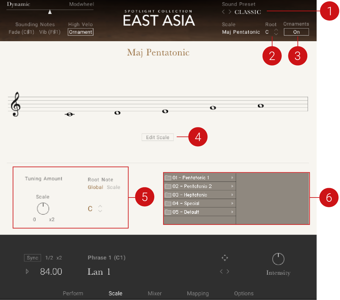Click the previous sound preset arrow

[x=223, y=12]
